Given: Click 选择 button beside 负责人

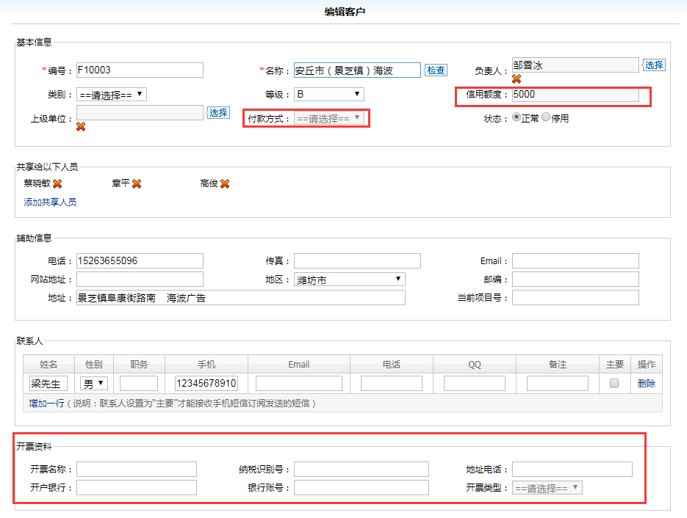Looking at the screenshot, I should [654, 65].
